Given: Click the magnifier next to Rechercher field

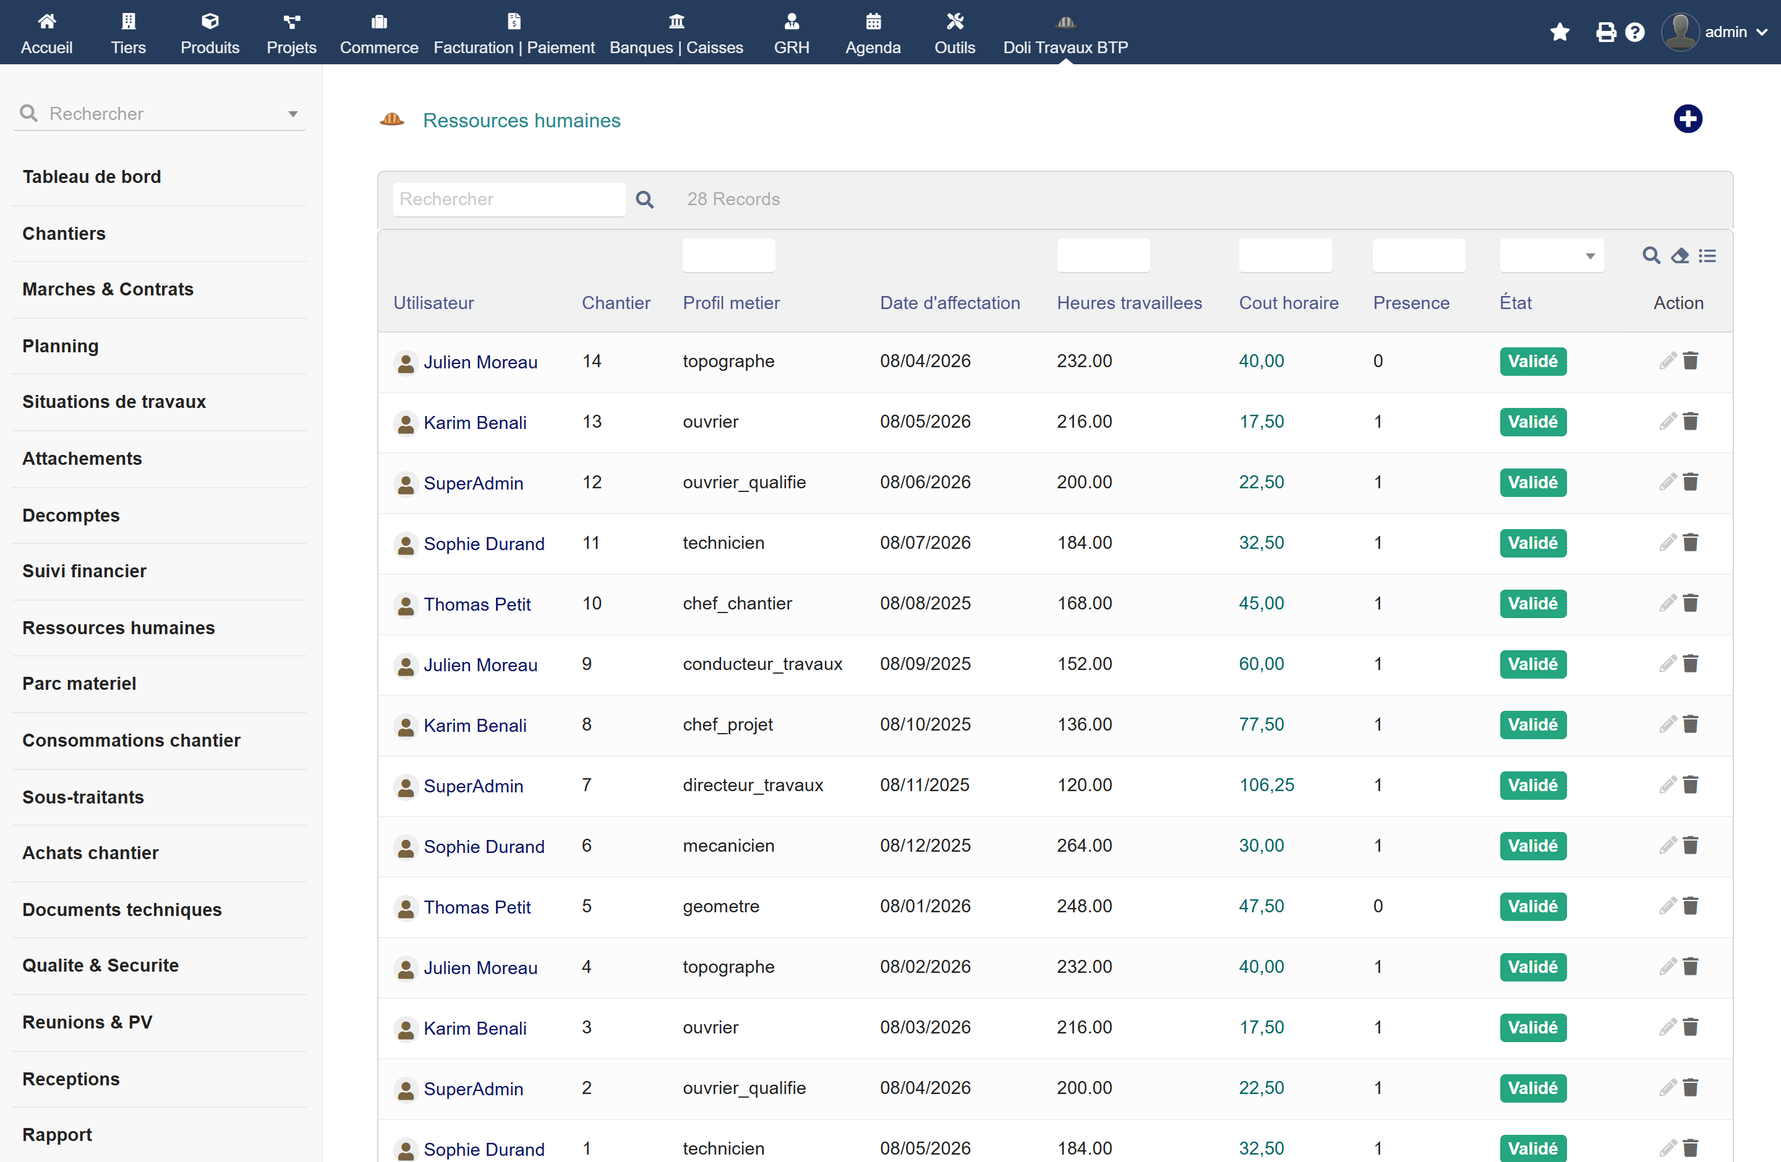Looking at the screenshot, I should coord(644,200).
